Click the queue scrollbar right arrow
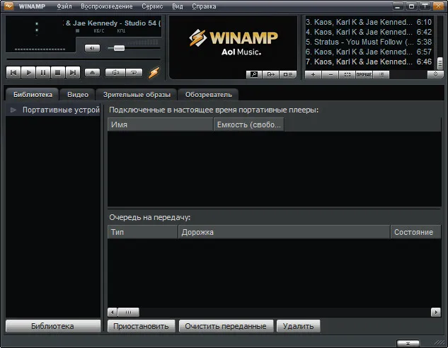 coord(436,313)
